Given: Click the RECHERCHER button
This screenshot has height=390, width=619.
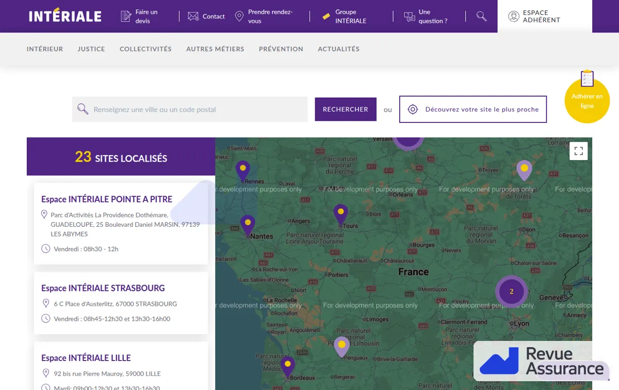Looking at the screenshot, I should coord(346,110).
